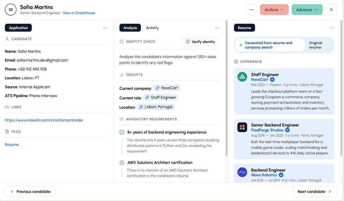344x201 pixels.
Task: Open the Wave Robotics link
Action: (264, 175)
